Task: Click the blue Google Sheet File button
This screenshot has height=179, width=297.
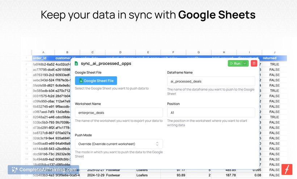Action: 96,81
